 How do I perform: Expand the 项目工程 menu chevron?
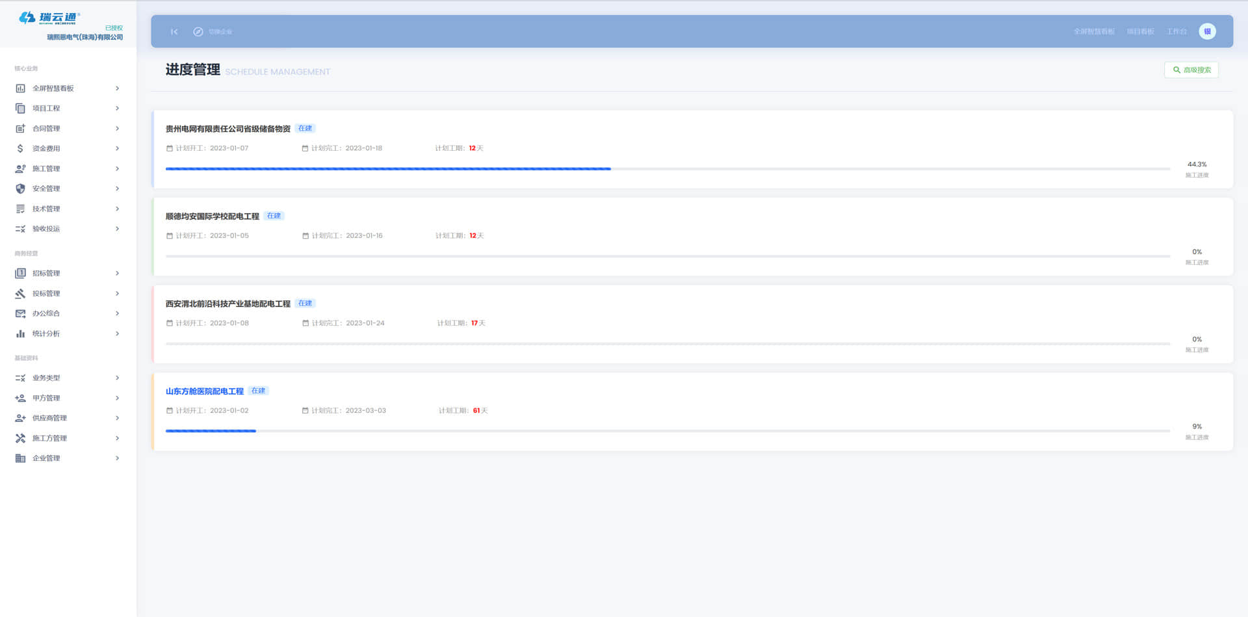(117, 109)
